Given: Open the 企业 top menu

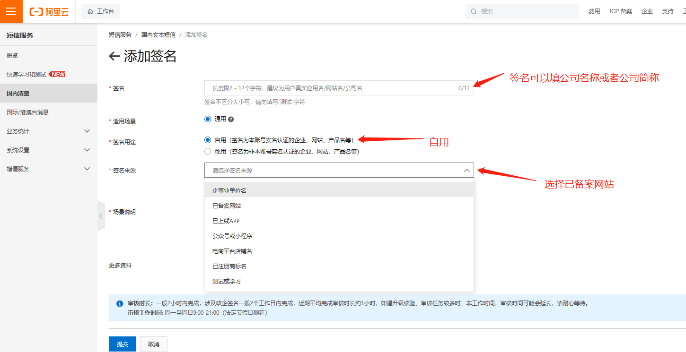Looking at the screenshot, I should tap(647, 11).
